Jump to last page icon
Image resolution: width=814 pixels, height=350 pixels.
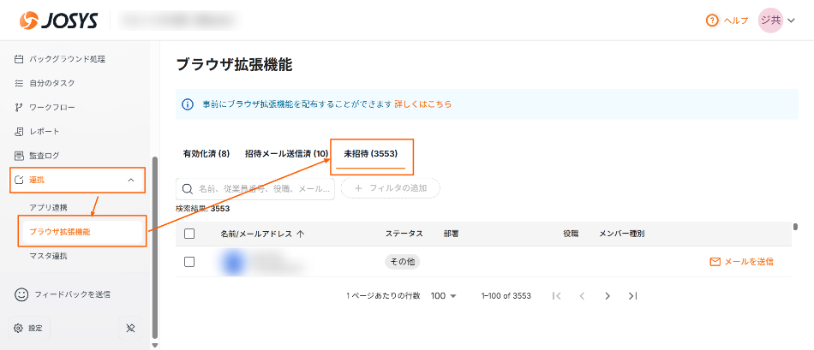632,296
